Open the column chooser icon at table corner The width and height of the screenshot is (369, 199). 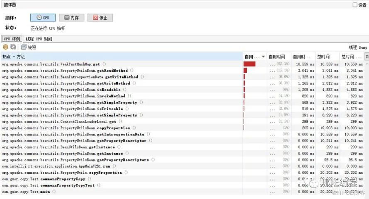pos(367,57)
